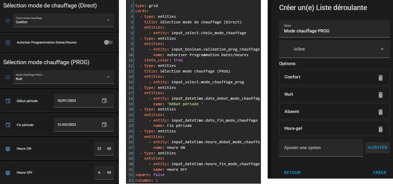Delete the Confort option with trash icon

380,78
